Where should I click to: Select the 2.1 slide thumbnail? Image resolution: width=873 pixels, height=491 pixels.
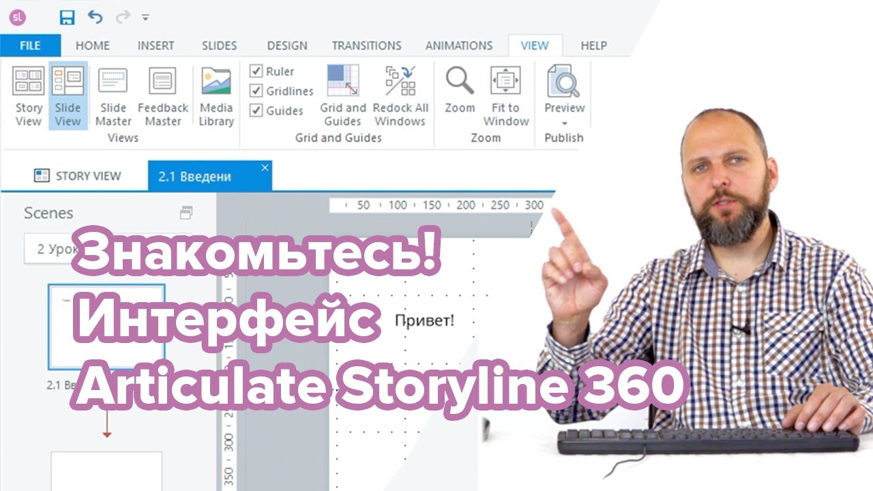(106, 327)
